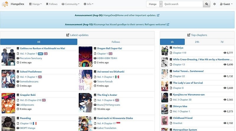Click the book icon beside Shinryu Idea
The image size is (236, 131).
tap(171, 106)
